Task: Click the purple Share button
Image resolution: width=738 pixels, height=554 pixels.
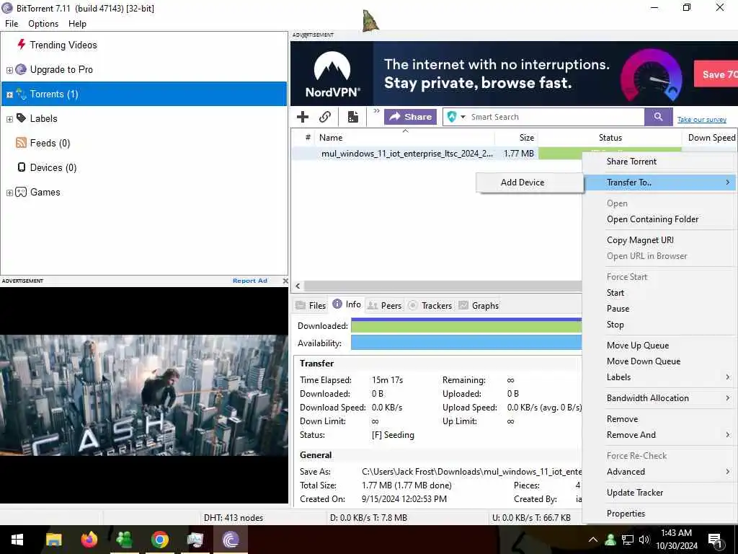Action: pyautogui.click(x=410, y=117)
